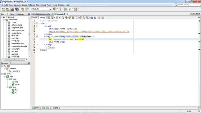Click Shift Line Right icon
This screenshot has width=201, height=113.
pos(95,18)
